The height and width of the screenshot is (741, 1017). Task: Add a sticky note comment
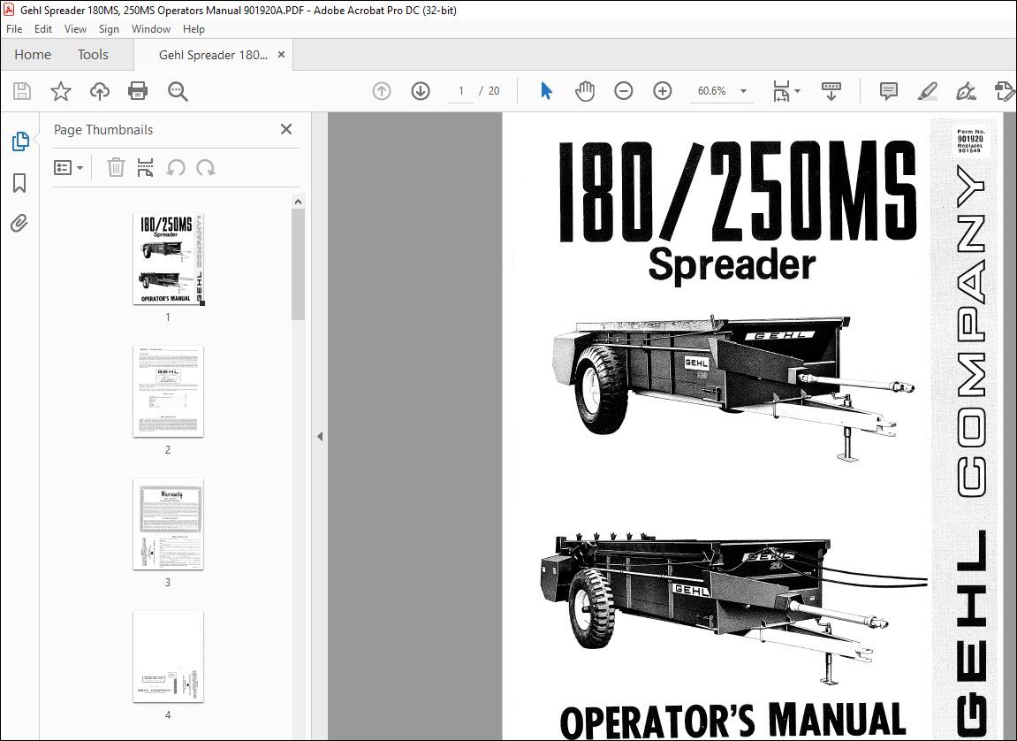point(886,90)
